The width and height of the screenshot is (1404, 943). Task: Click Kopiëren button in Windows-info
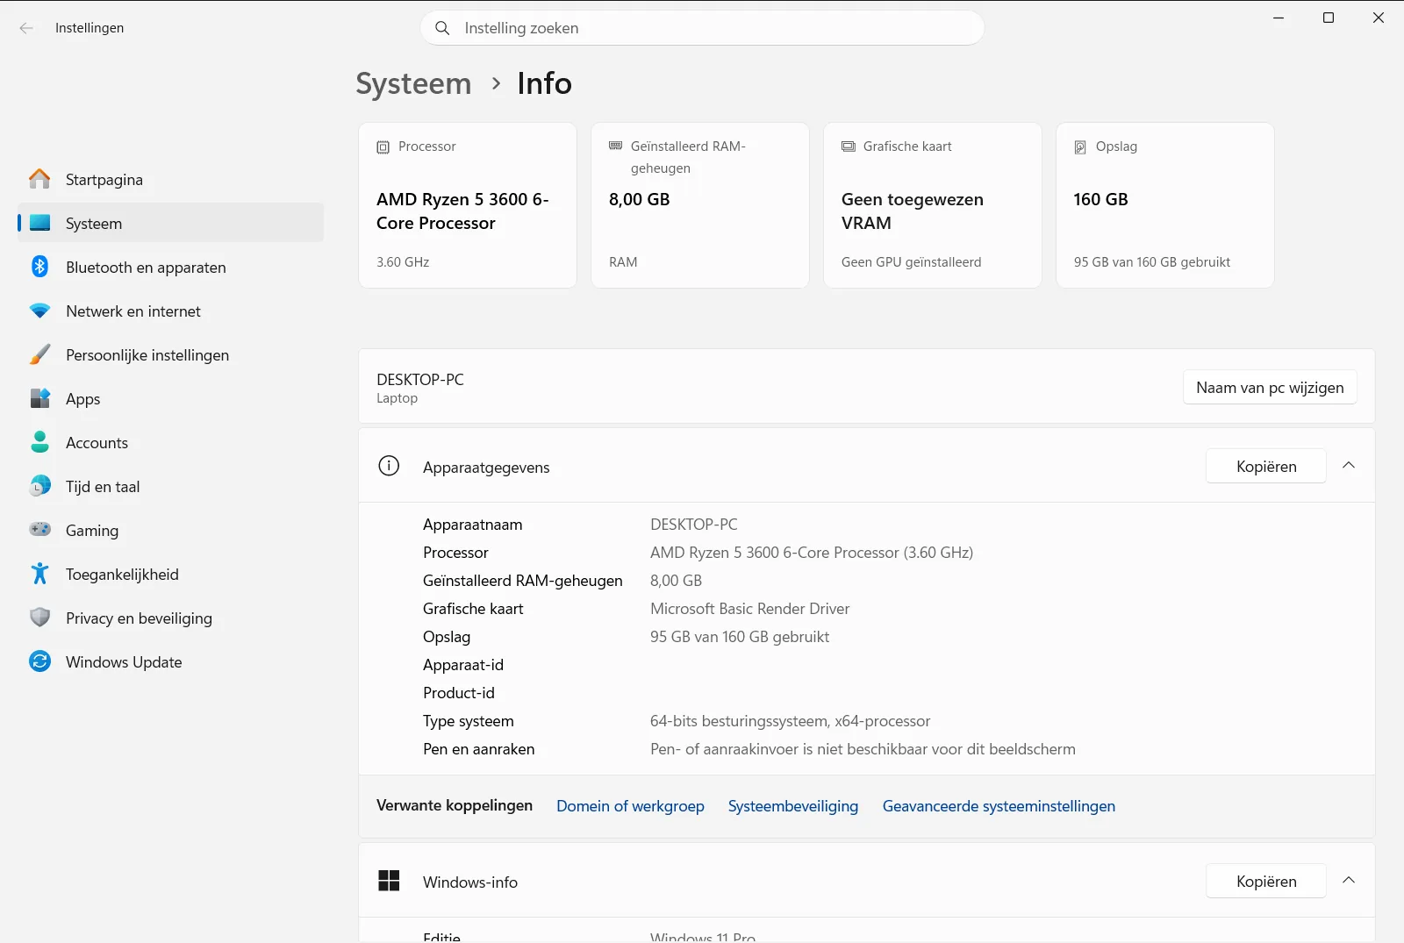tap(1266, 882)
